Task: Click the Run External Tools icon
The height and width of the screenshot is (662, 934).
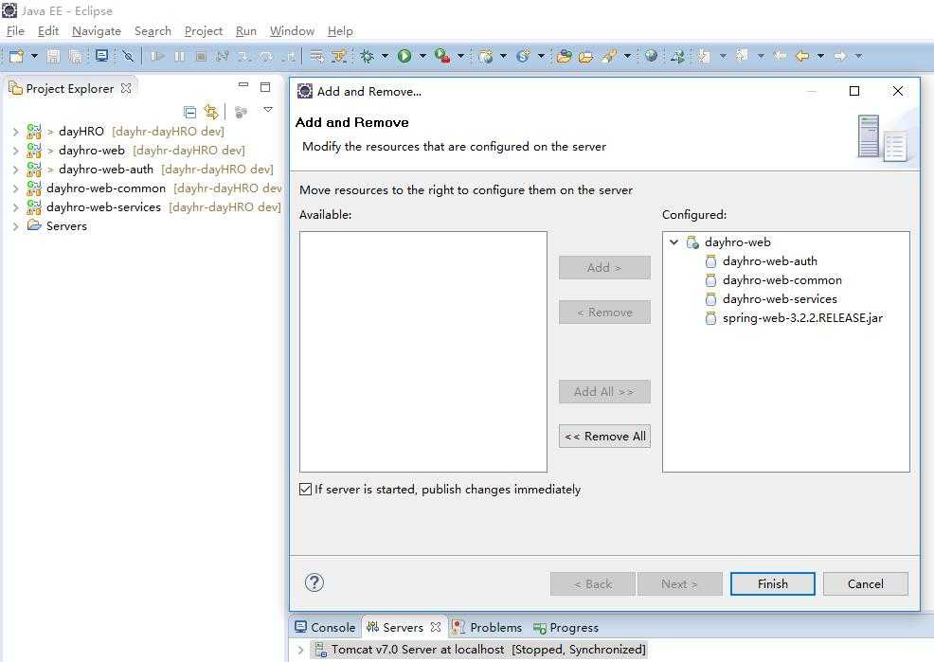Action: (442, 56)
